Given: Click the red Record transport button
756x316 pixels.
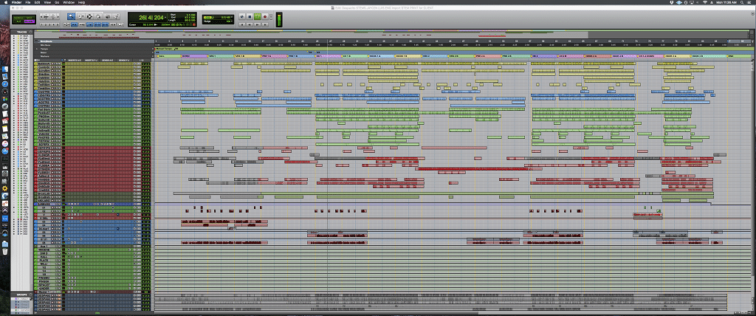Looking at the screenshot, I should 265,16.
